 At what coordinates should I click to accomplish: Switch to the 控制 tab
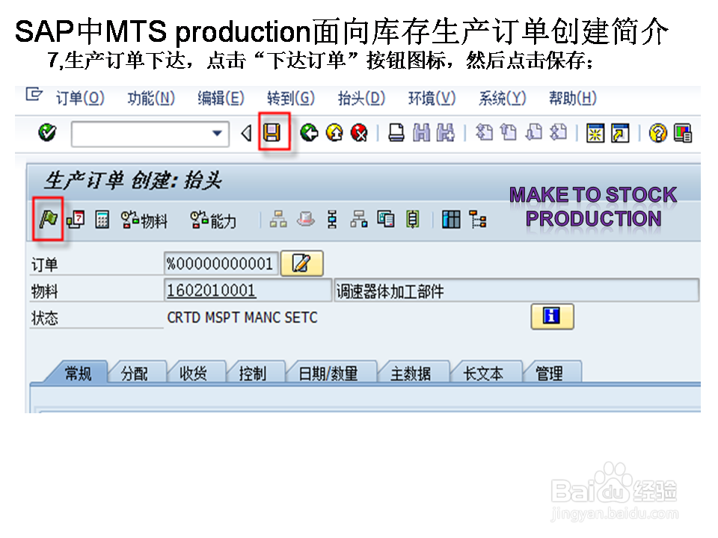(x=253, y=374)
